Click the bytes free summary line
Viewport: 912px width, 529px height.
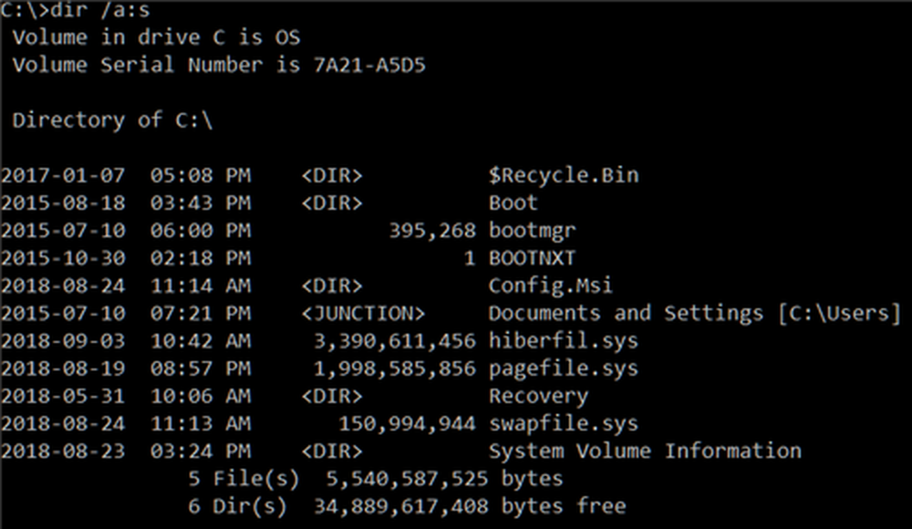[407, 506]
